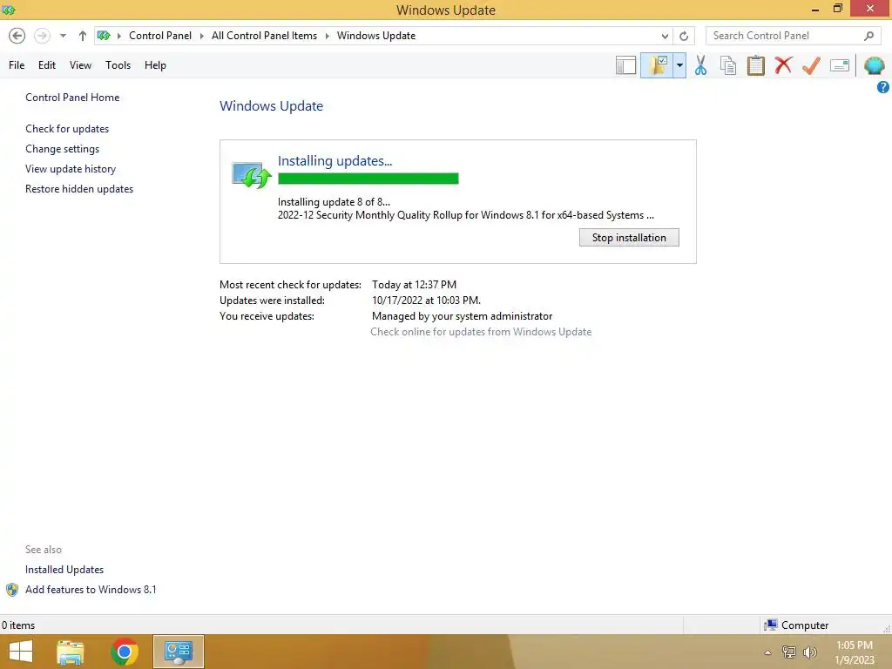The height and width of the screenshot is (669, 892).
Task: Click Check online for updates link
Action: [481, 332]
